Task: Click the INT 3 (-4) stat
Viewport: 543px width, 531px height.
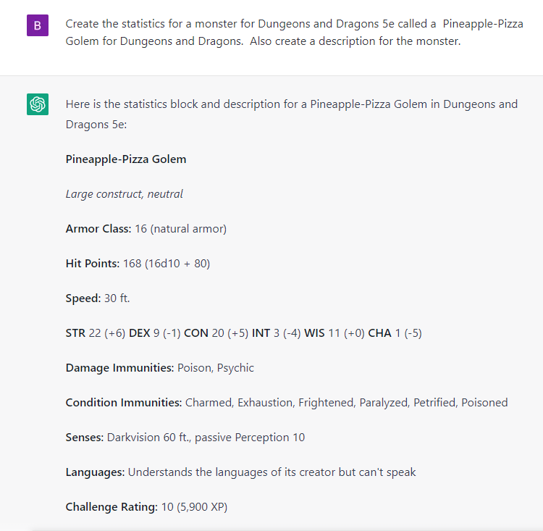Action: click(x=276, y=333)
